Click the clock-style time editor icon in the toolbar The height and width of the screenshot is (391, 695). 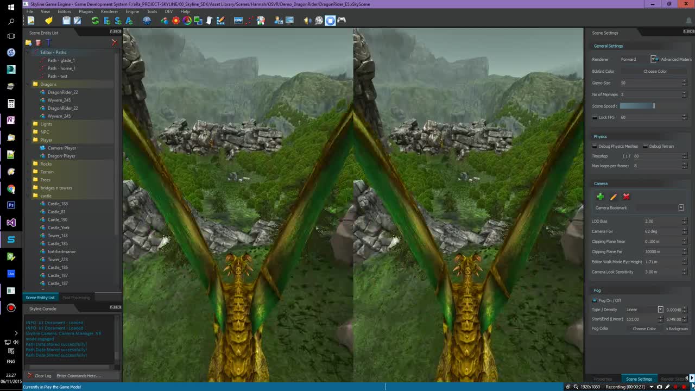click(147, 21)
